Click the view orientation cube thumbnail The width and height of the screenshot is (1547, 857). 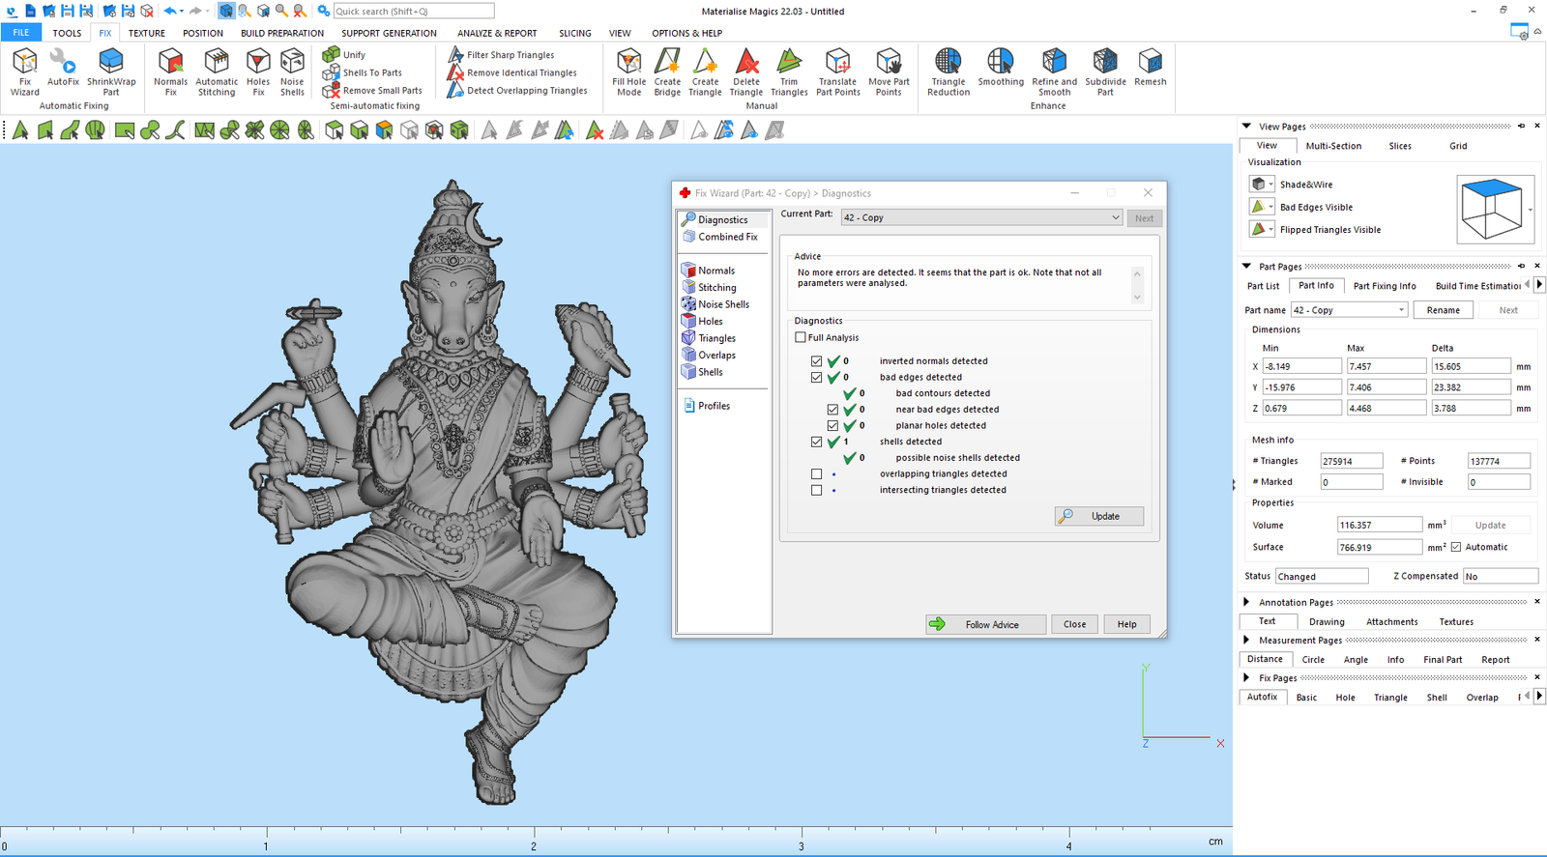click(1492, 208)
